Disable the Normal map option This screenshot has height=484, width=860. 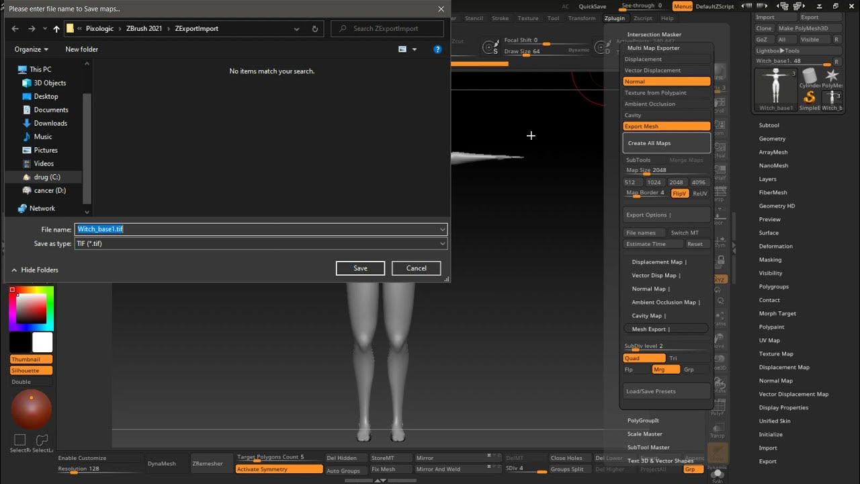point(666,81)
